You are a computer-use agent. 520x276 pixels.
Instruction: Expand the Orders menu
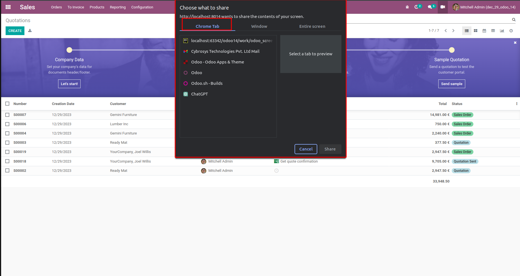pyautogui.click(x=56, y=7)
